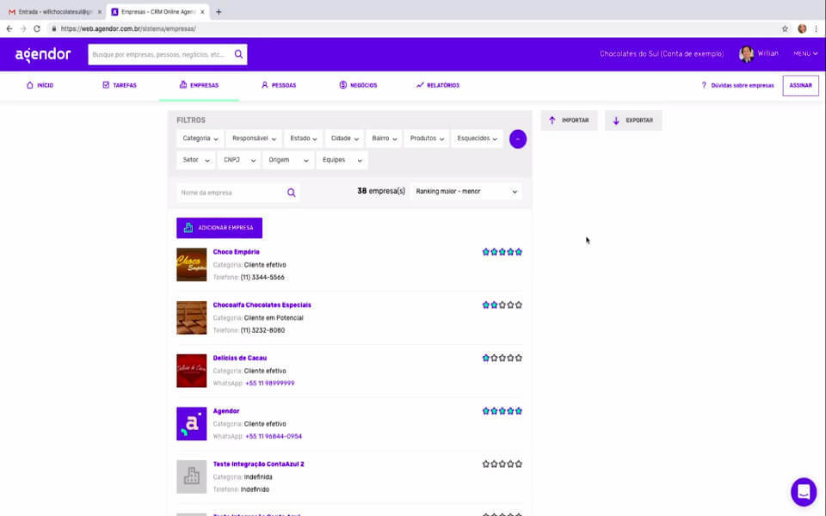826x516 pixels.
Task: Open the Delícias de Cacau logo thumbnail
Action: click(x=191, y=371)
